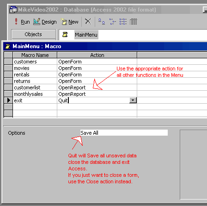Click the MainMenu macro window title icon
Image resolution: width=207 pixels, height=206 pixels.
(x=7, y=46)
